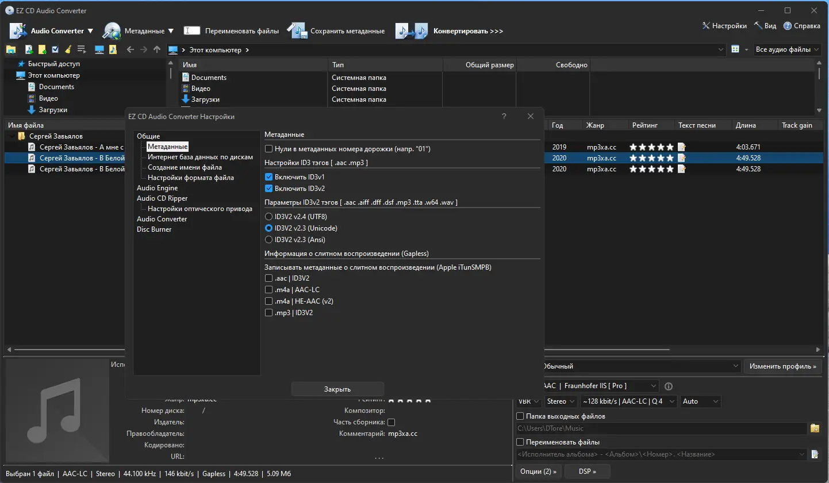Select ID3V2 v2.3 (Ansi) radio button
The width and height of the screenshot is (829, 483).
click(268, 240)
